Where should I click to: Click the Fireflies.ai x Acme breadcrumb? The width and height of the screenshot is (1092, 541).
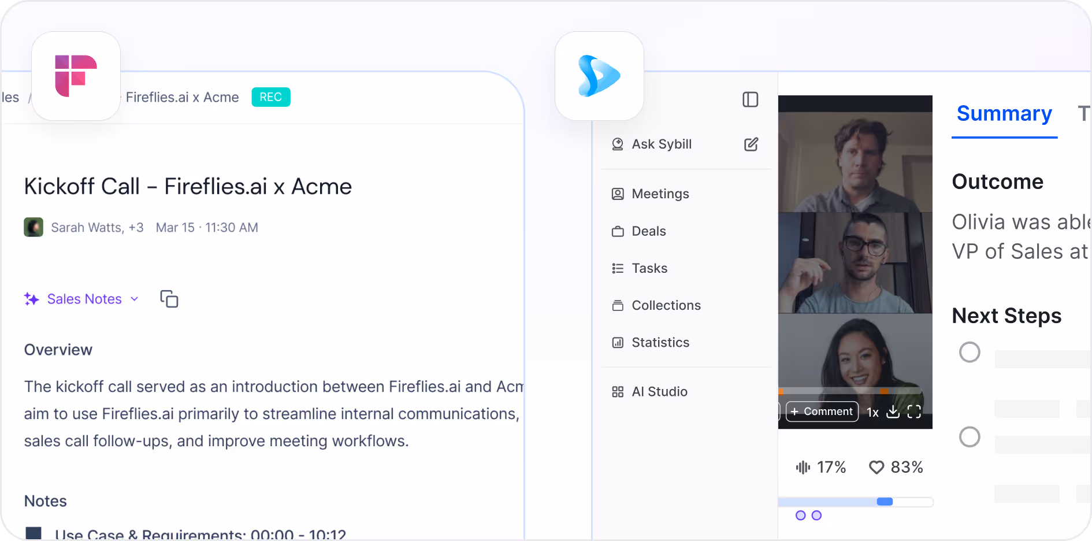click(x=183, y=97)
